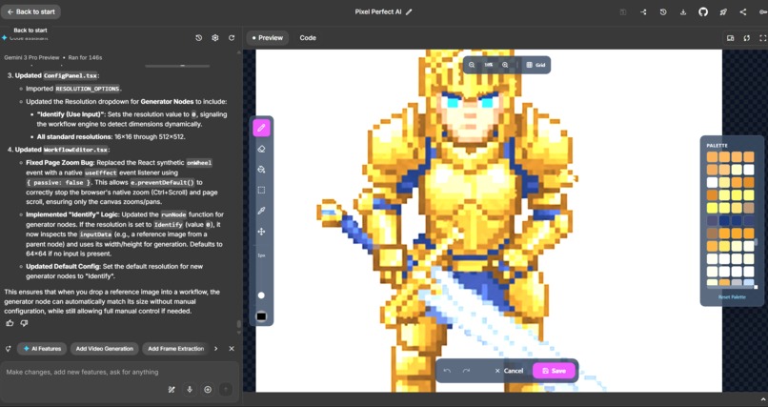Give a thumbs up to the response
The width and height of the screenshot is (768, 407).
(x=10, y=323)
